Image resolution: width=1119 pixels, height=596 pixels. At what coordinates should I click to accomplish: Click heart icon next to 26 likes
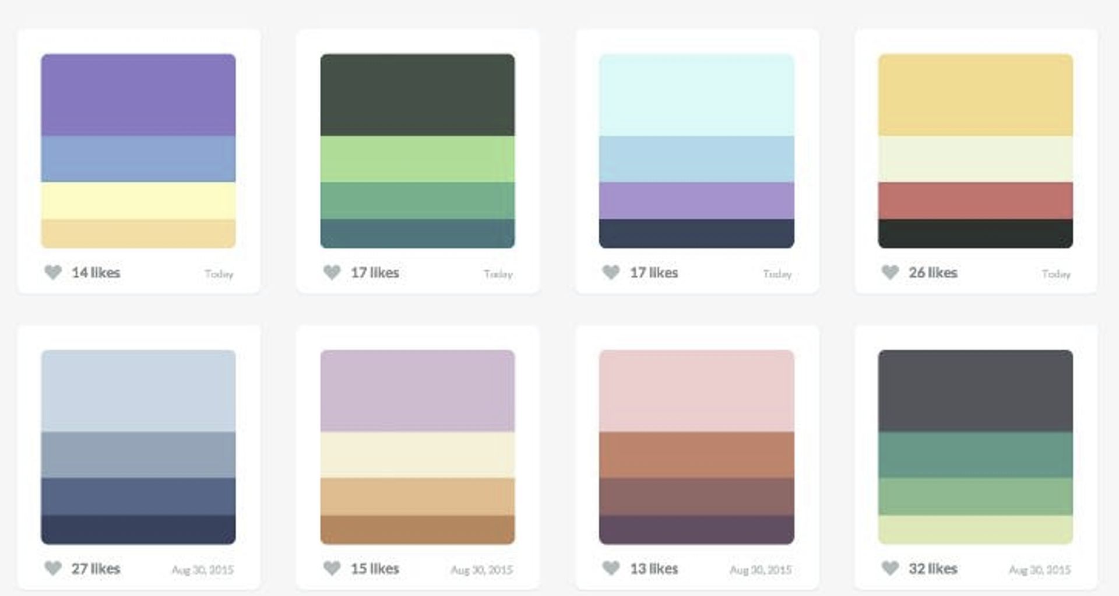890,272
